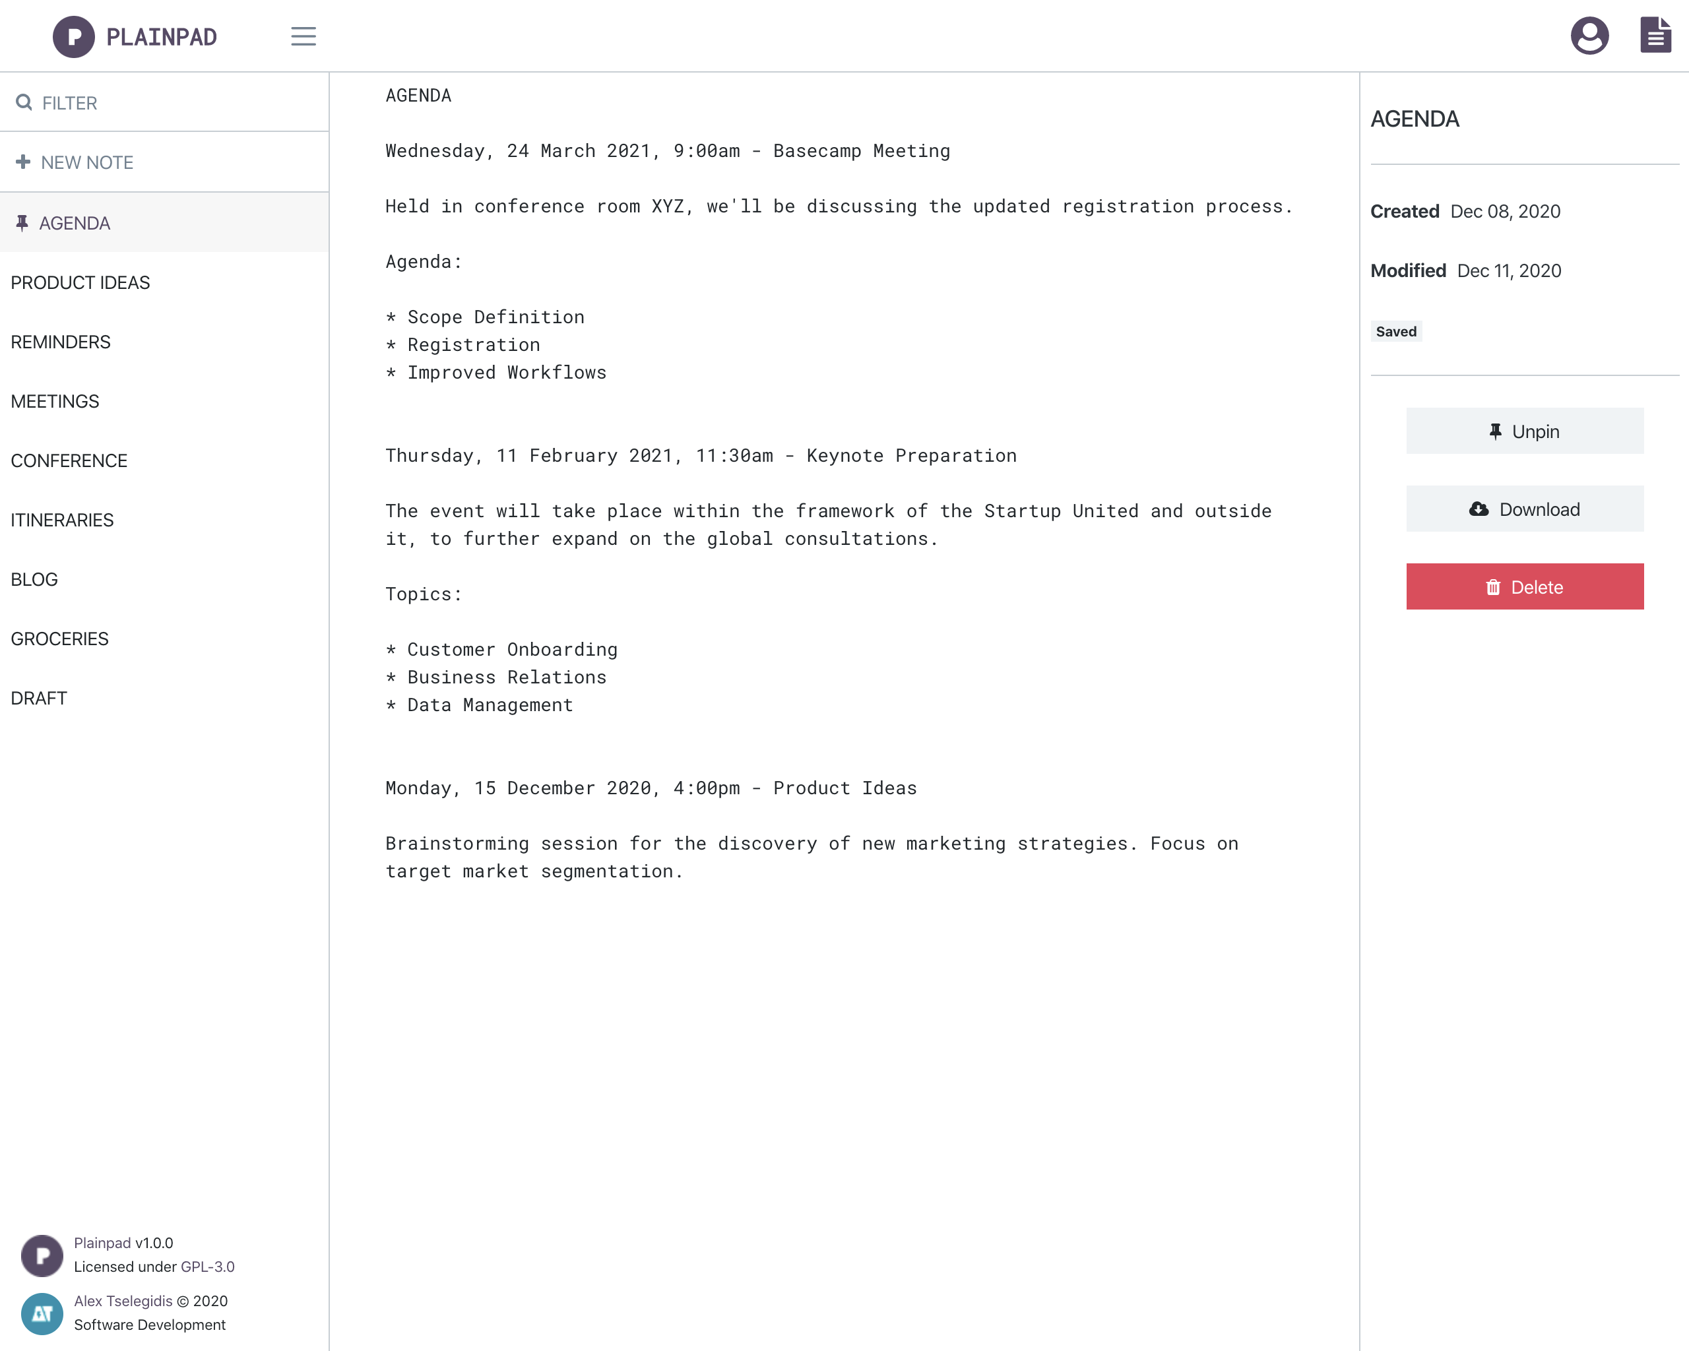Expand the ITINERARIES note entry

pyautogui.click(x=61, y=520)
